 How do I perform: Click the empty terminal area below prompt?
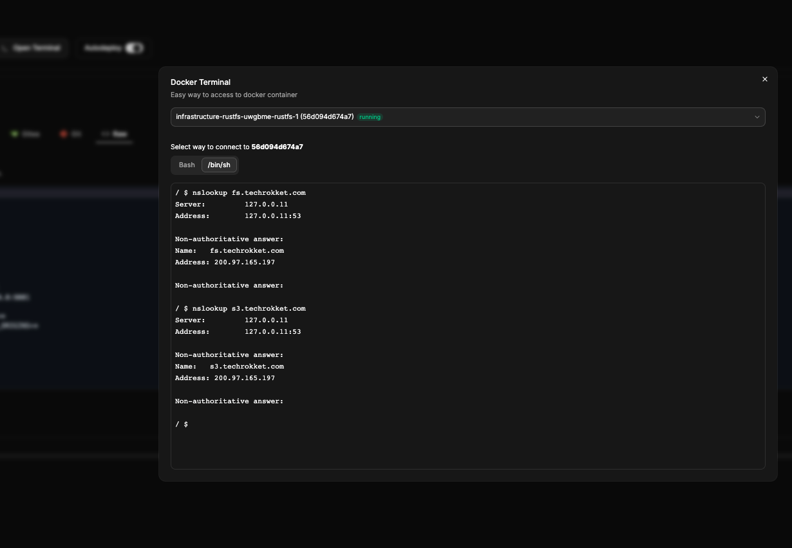pos(467,448)
